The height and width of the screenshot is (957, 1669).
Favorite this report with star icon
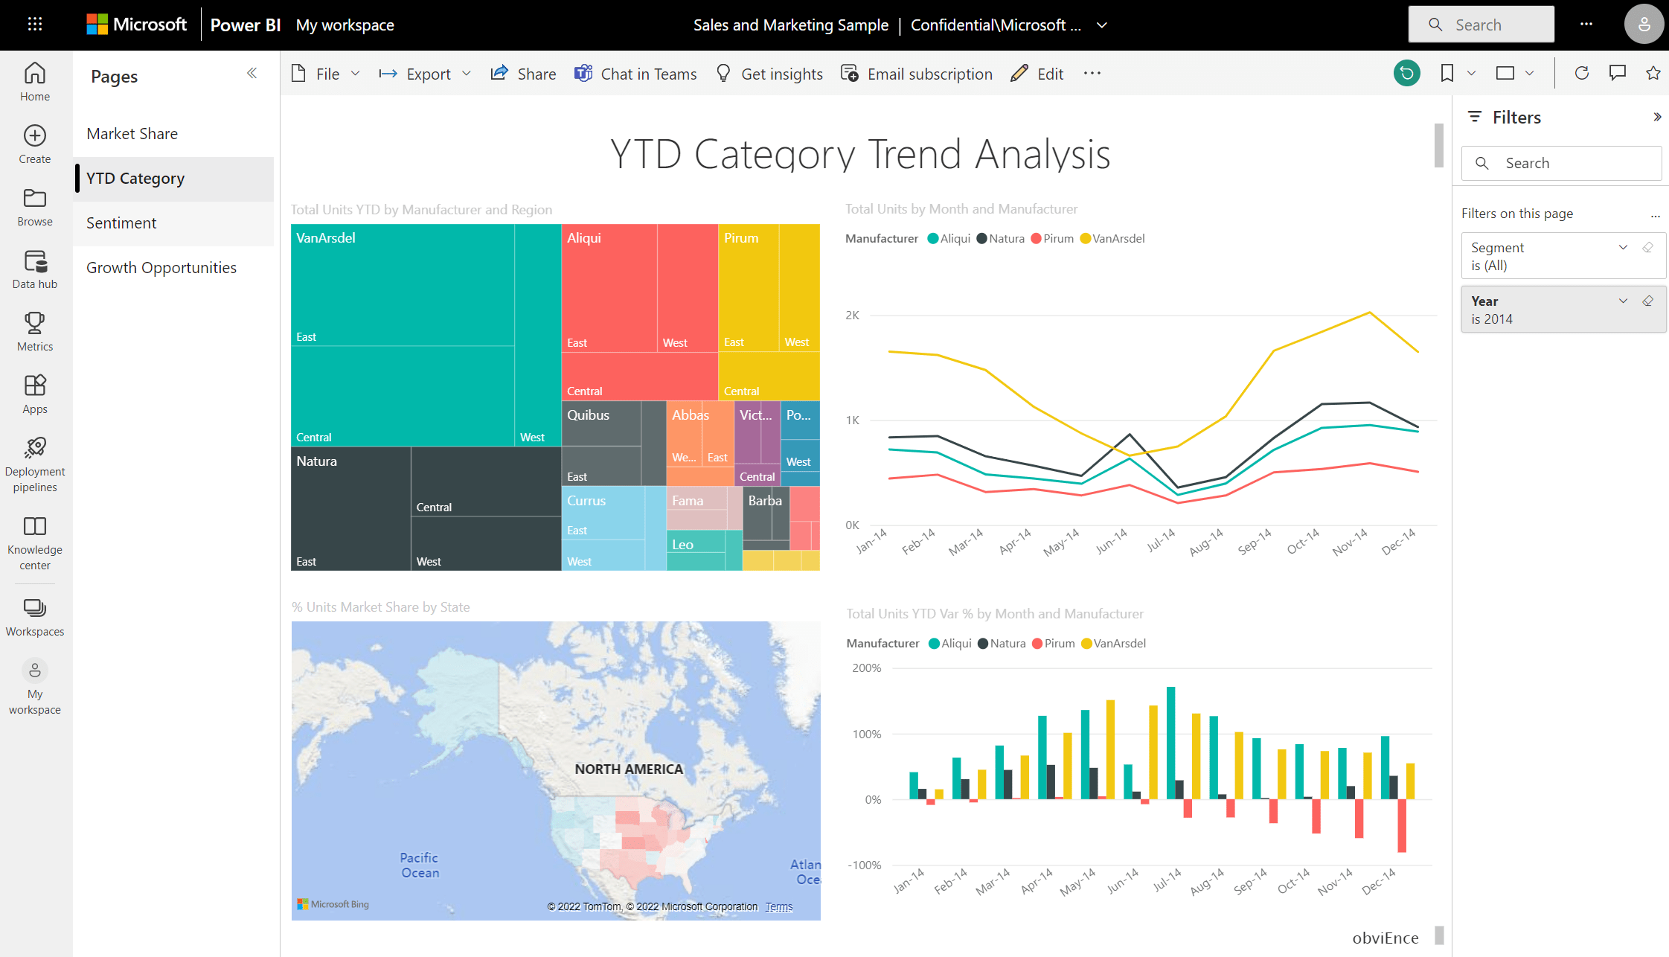pyautogui.click(x=1653, y=73)
